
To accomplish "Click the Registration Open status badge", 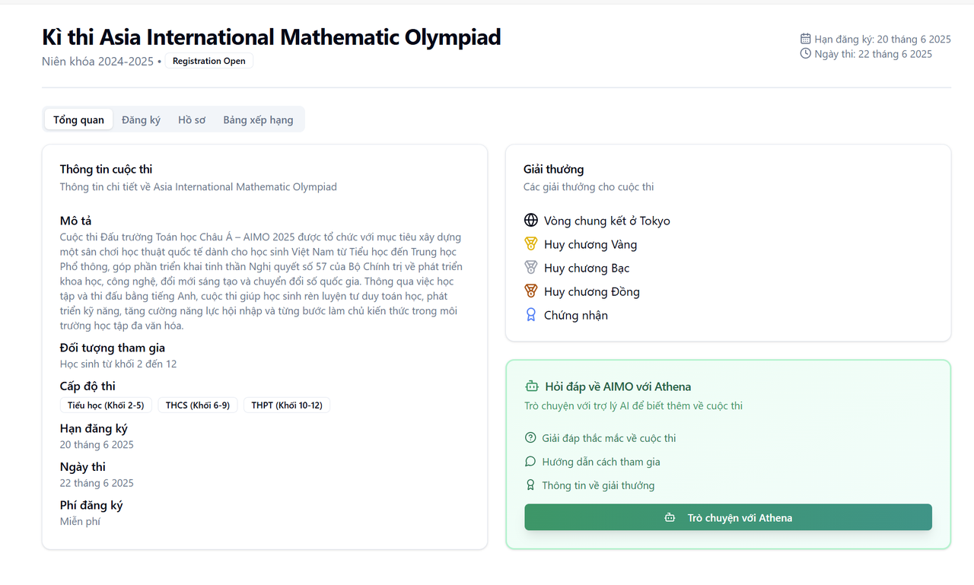I will point(208,61).
